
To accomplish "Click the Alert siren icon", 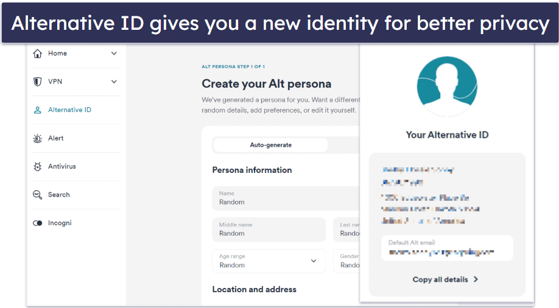I will click(x=37, y=138).
